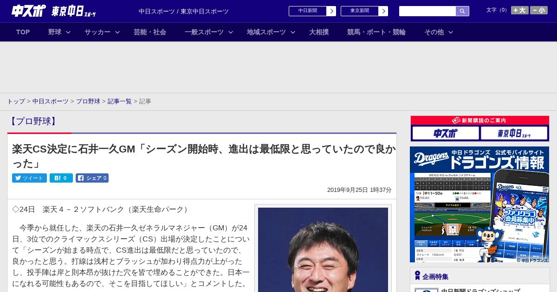Open 地域スポーツ menu
Image resolution: width=557 pixels, height=292 pixels.
point(266,32)
